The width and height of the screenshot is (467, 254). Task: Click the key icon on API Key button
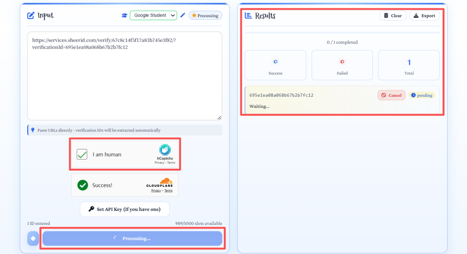[91, 209]
